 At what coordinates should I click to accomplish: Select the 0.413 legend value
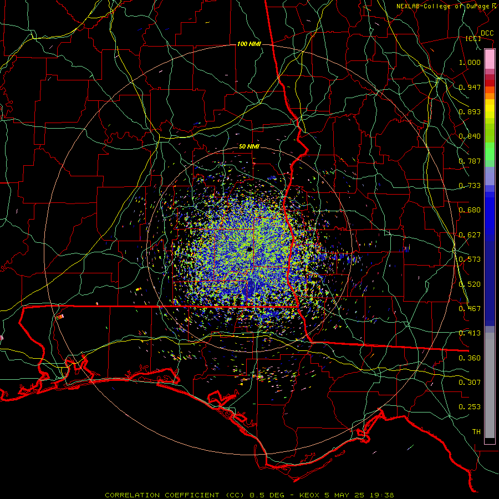470,333
